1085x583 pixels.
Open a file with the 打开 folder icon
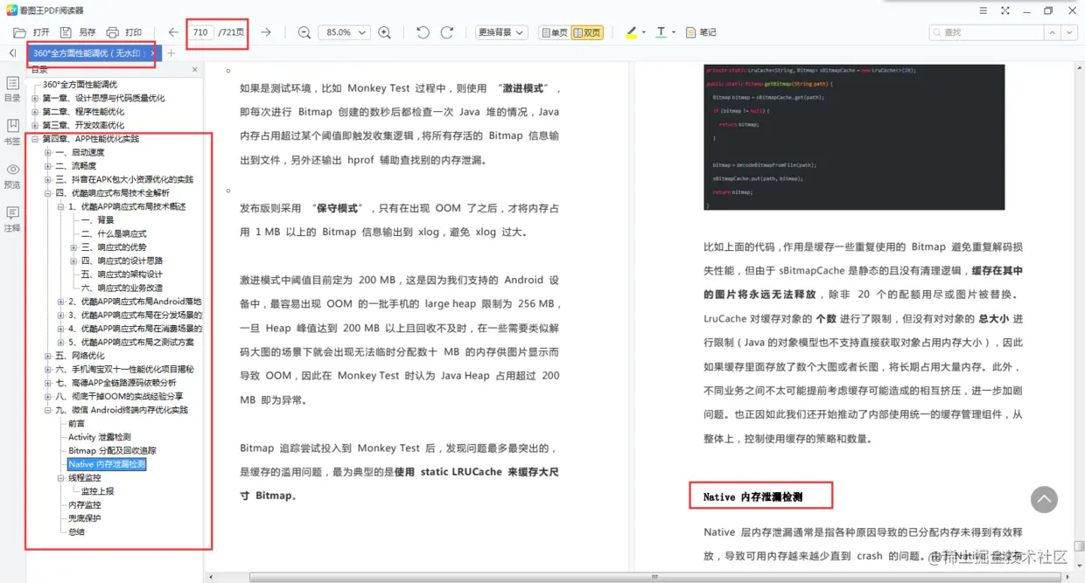click(31, 32)
